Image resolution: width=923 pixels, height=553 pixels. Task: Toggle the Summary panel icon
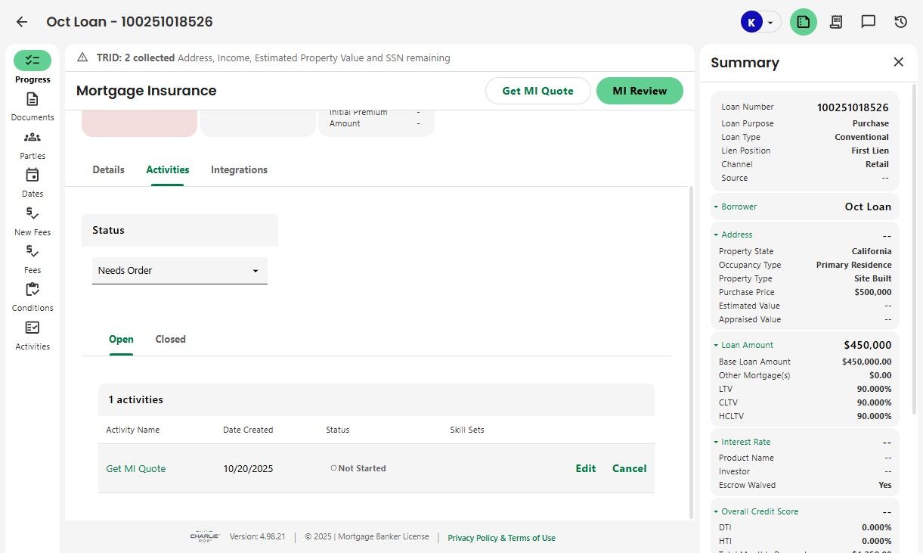[x=804, y=22]
